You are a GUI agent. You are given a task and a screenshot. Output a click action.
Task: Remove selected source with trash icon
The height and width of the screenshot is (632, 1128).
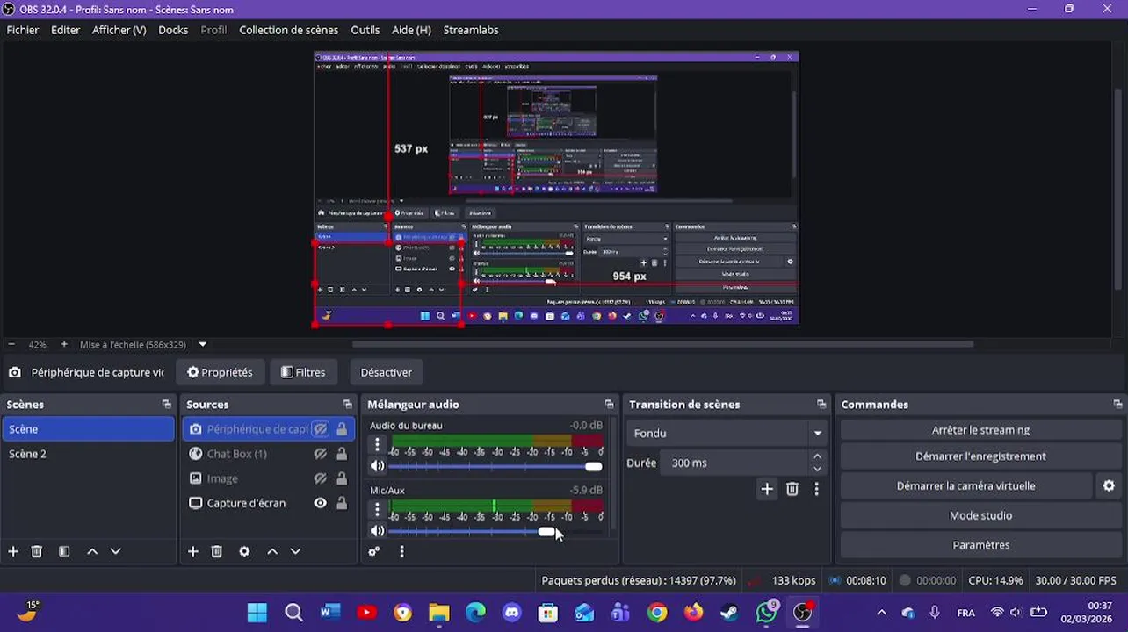217,551
